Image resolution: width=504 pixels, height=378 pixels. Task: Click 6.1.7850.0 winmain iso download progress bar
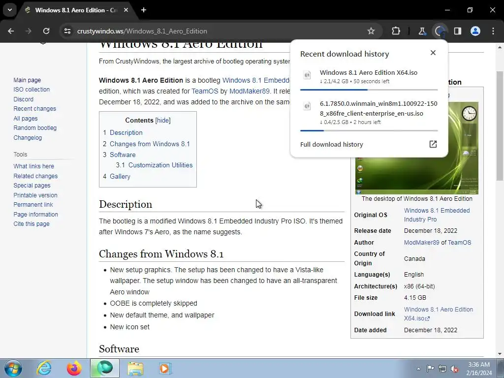pos(369,130)
